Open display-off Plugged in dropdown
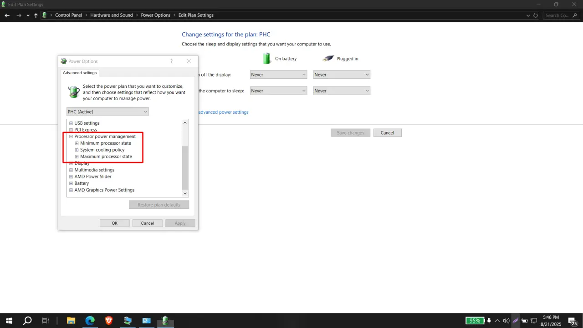 pyautogui.click(x=342, y=75)
